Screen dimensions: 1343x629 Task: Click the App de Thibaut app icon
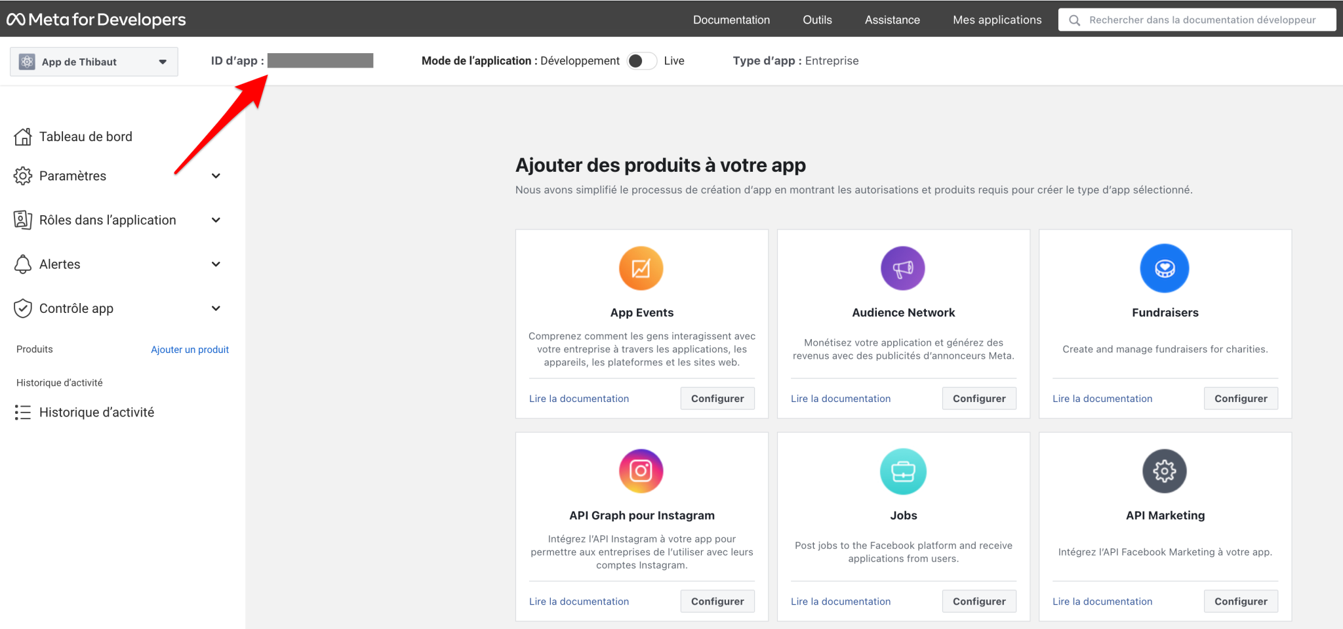pyautogui.click(x=27, y=62)
